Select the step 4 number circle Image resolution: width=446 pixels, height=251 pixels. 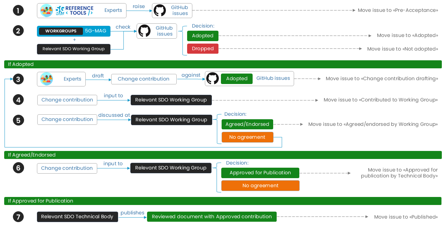point(18,100)
